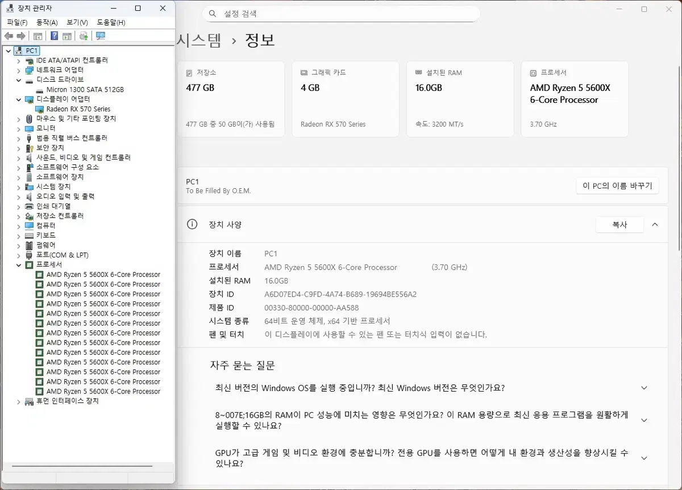Click the product ID 00330-80000-00000-AA588
The image size is (682, 490).
coord(311,308)
